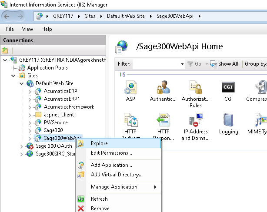Collapse the Sites tree node
The image size is (267, 212).
coord(13,76)
